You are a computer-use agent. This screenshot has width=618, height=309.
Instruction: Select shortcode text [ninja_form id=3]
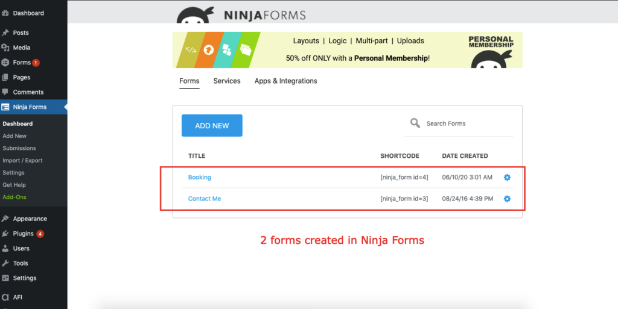click(404, 199)
